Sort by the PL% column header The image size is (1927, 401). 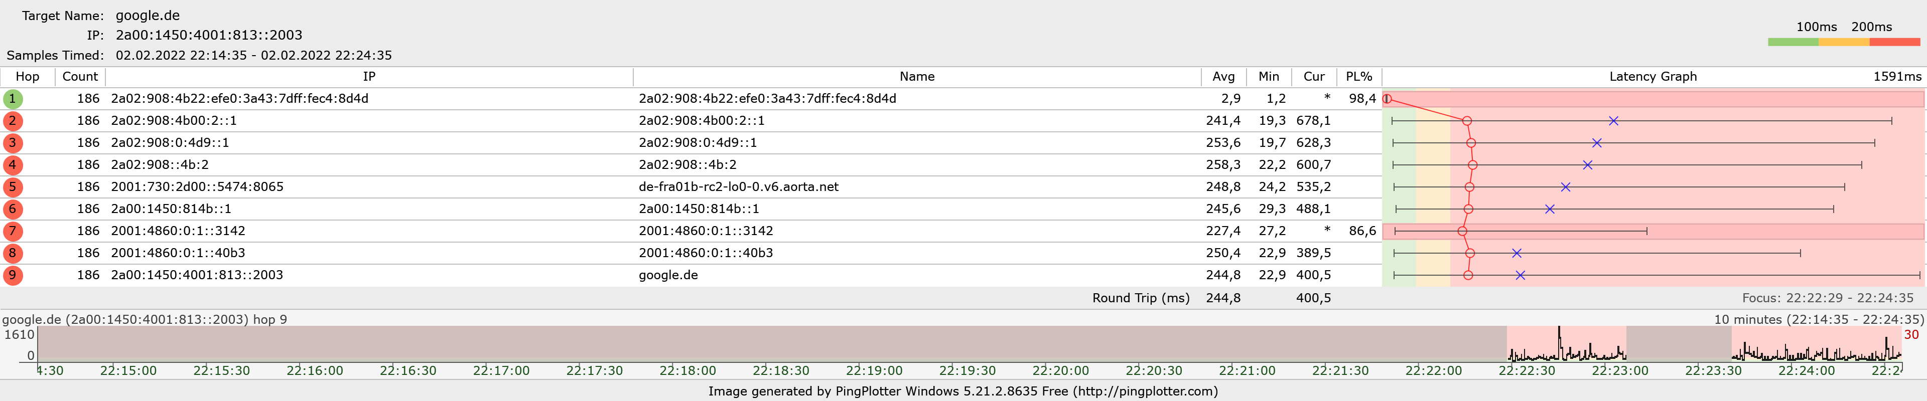(1359, 77)
